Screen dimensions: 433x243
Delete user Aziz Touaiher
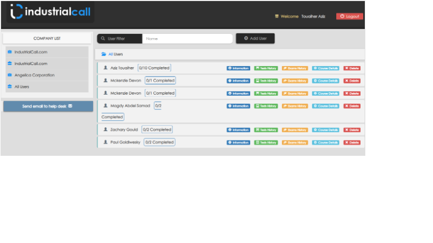click(x=352, y=68)
